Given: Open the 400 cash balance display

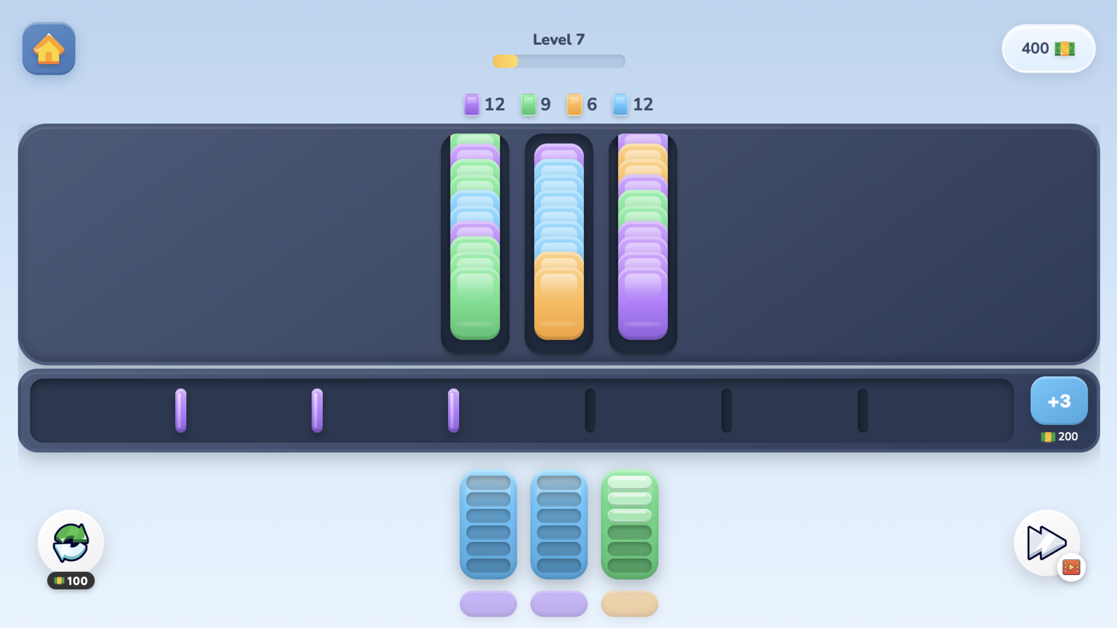Looking at the screenshot, I should coord(1048,48).
